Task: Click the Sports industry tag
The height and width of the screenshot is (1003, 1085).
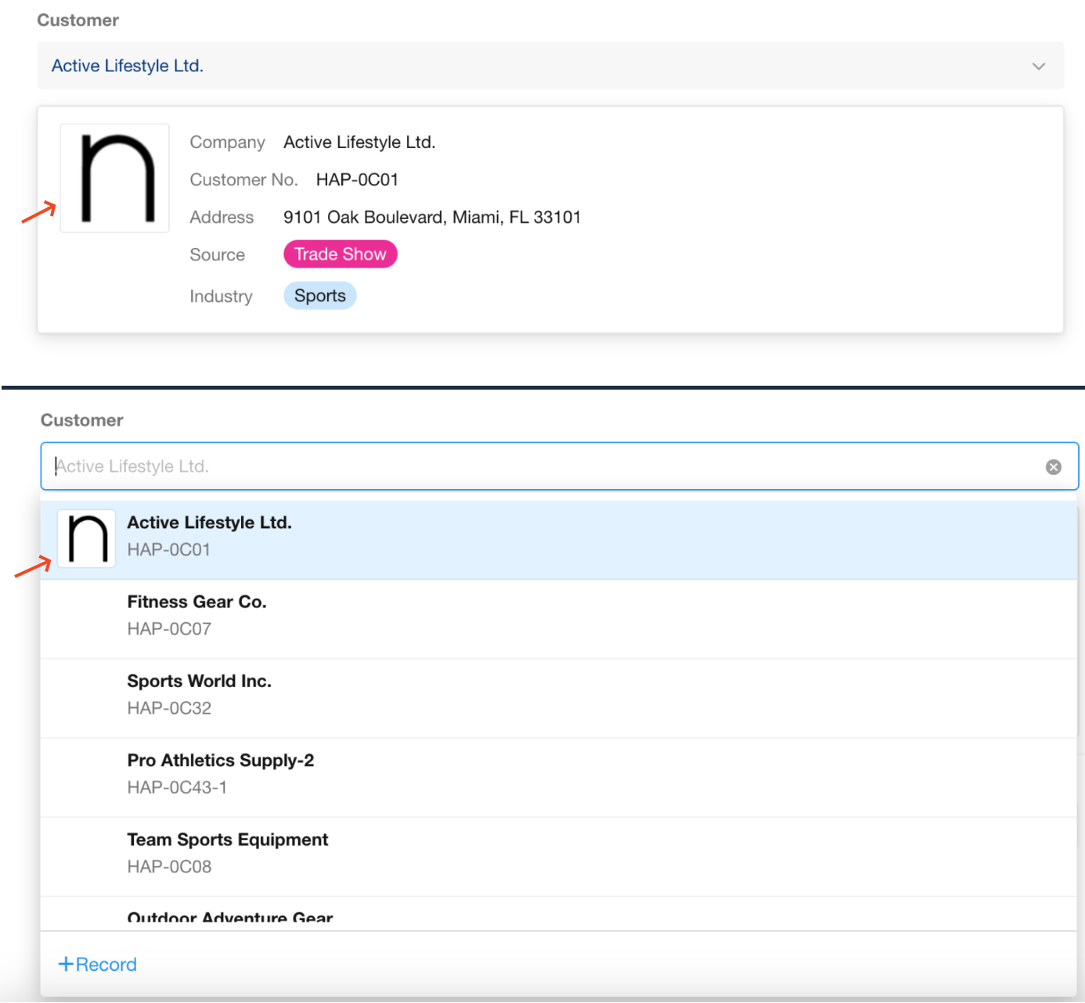Action: (x=319, y=296)
